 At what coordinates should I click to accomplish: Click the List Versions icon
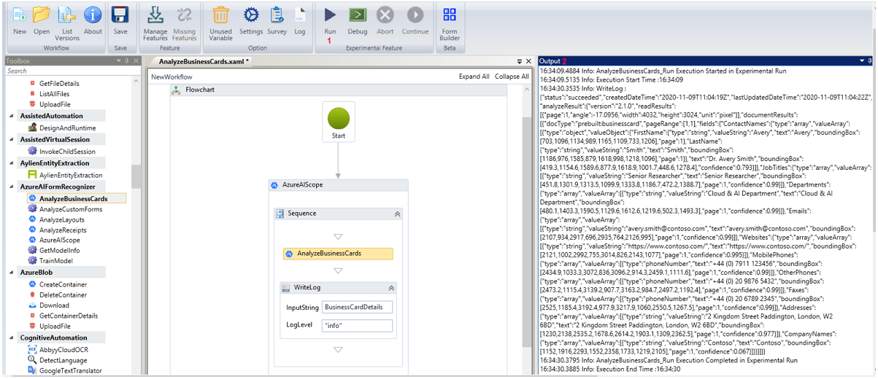[66, 16]
